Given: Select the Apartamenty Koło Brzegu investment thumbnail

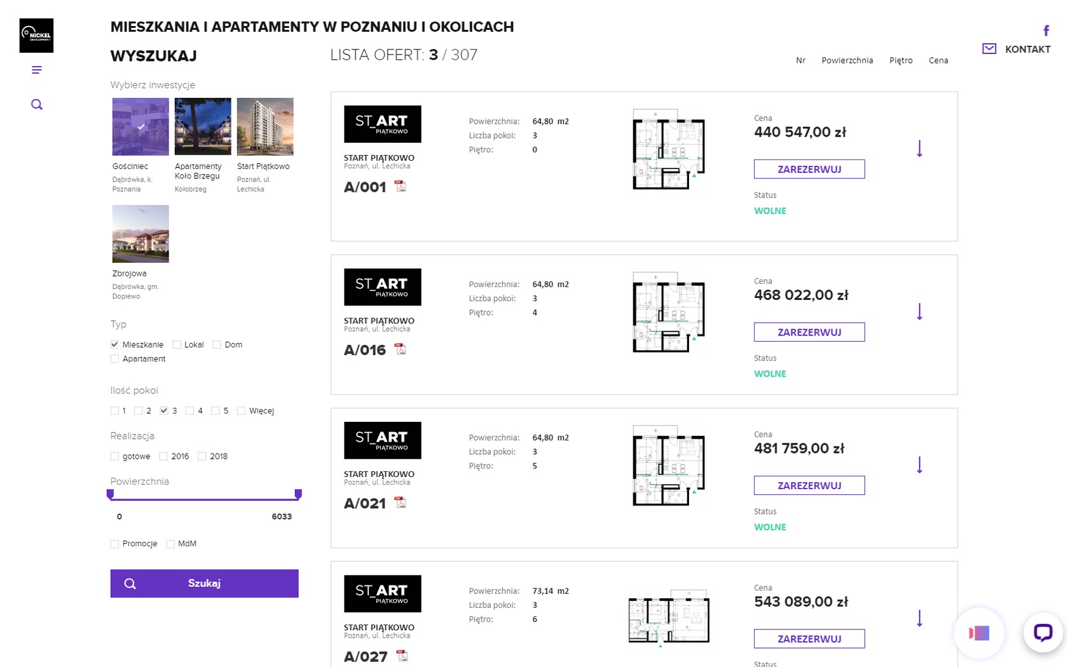Looking at the screenshot, I should pos(203,126).
